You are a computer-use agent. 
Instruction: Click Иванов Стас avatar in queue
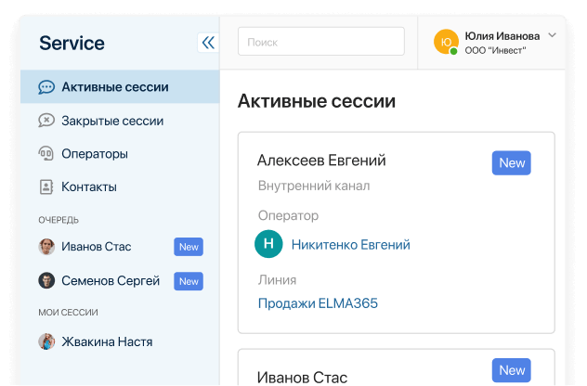click(x=46, y=247)
